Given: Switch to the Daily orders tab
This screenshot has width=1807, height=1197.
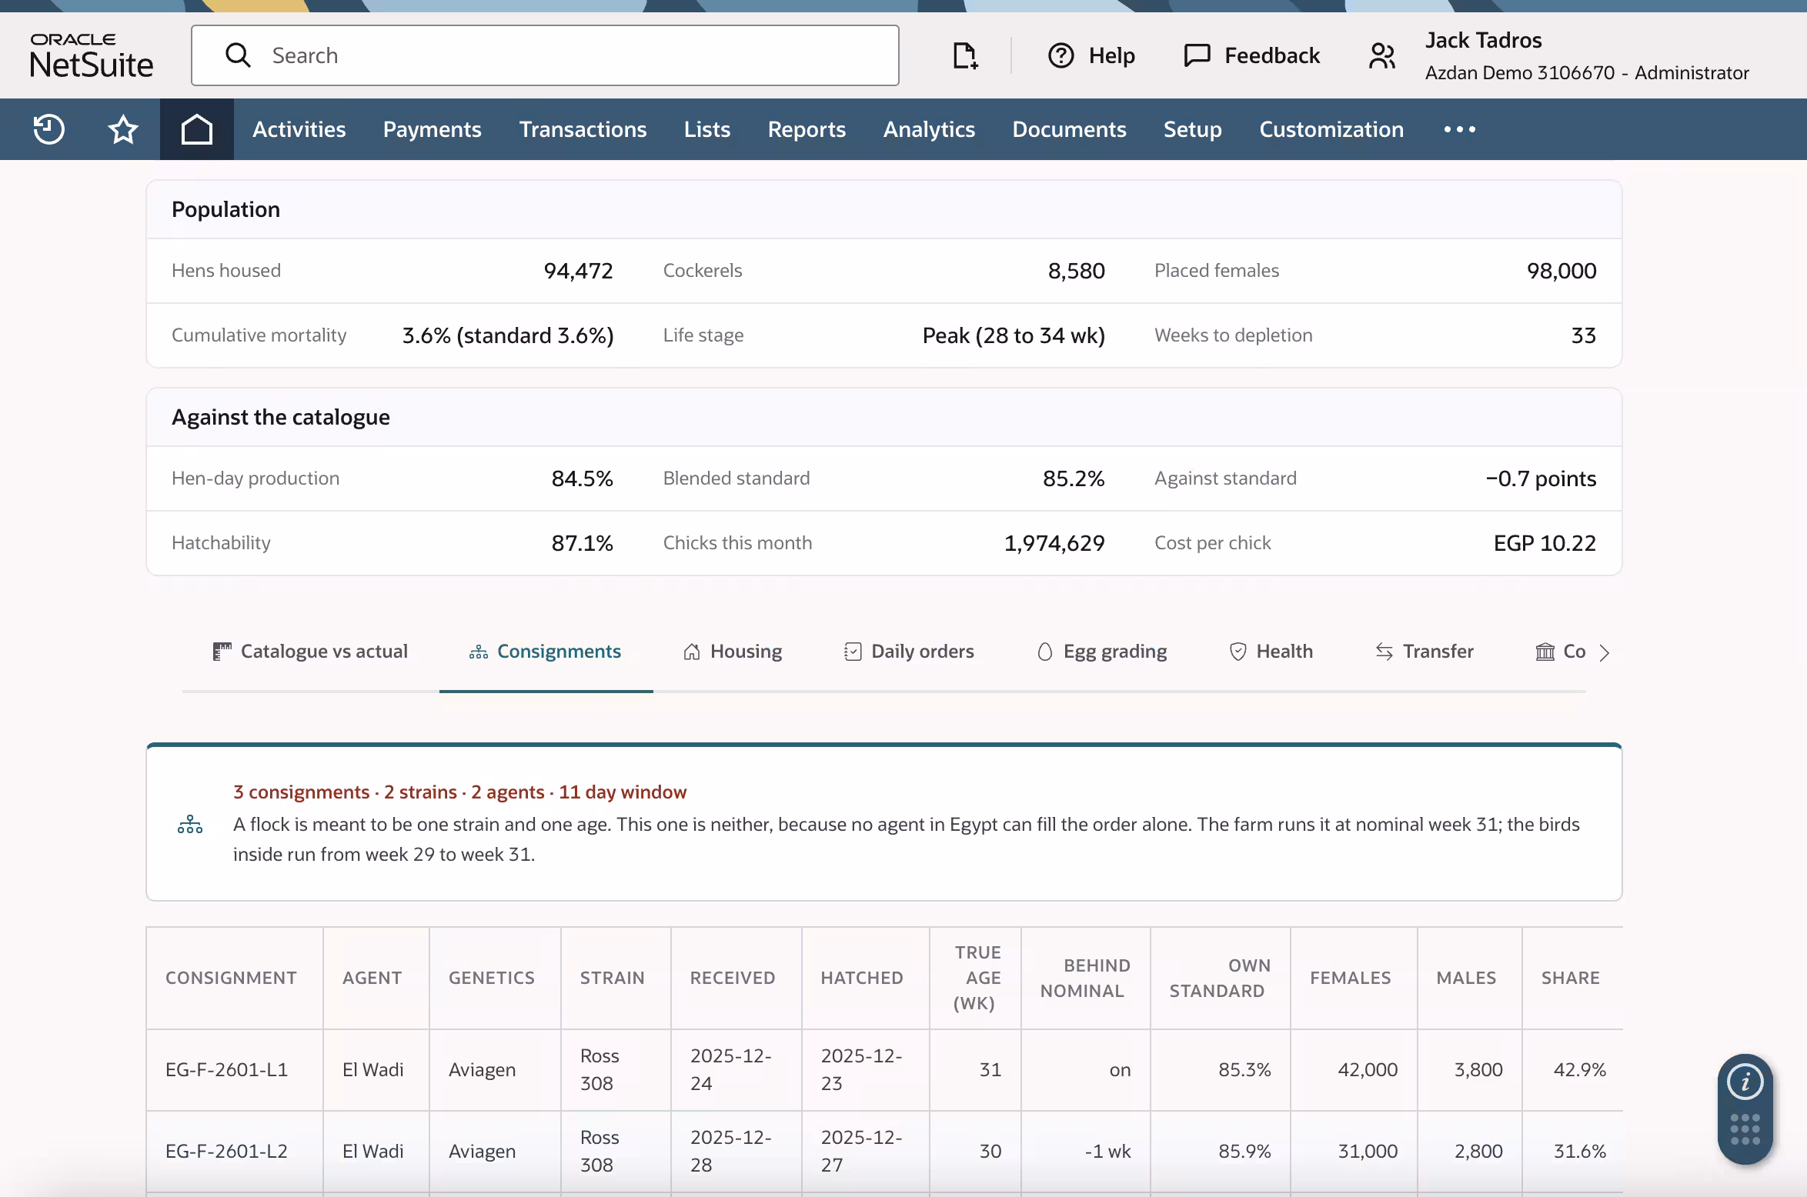Looking at the screenshot, I should point(909,652).
